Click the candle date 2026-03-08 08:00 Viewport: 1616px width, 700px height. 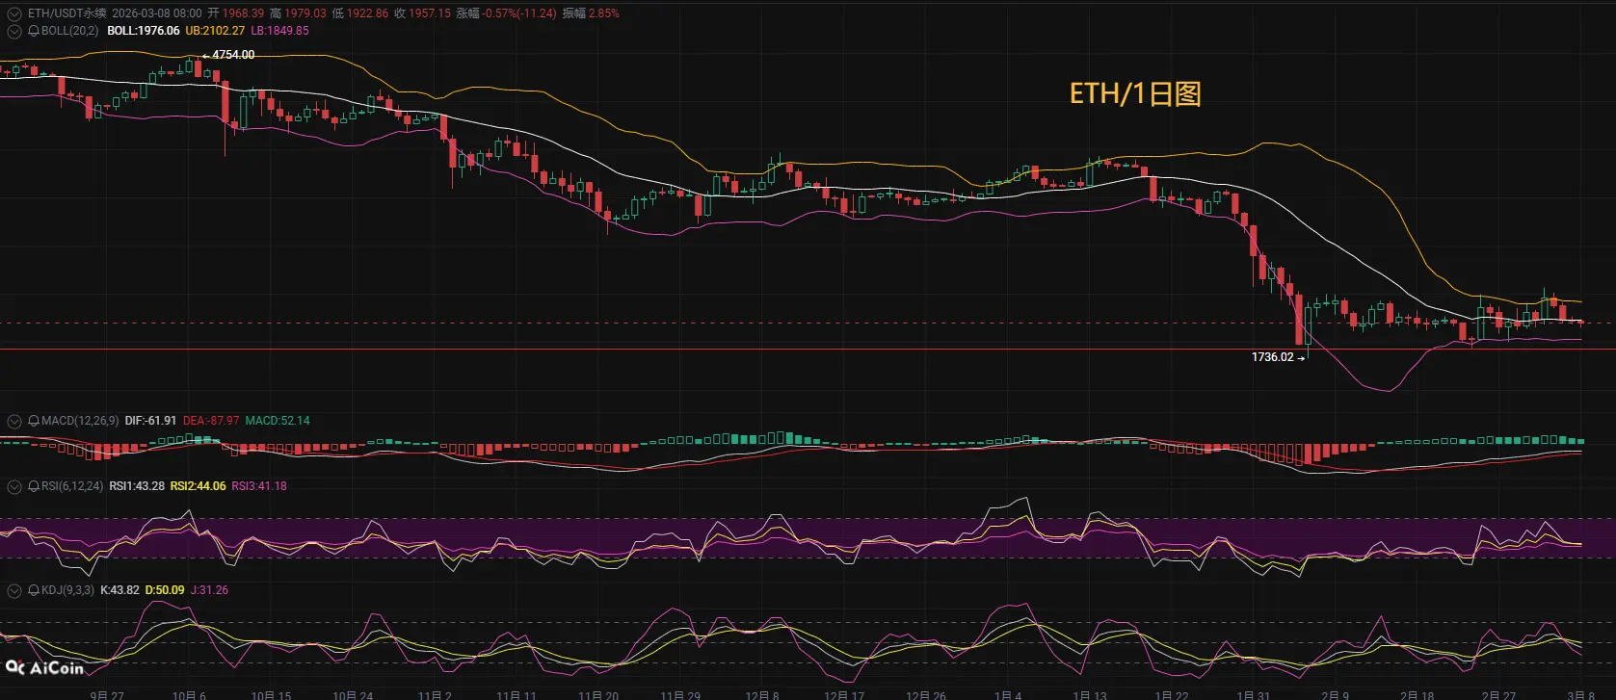coord(157,13)
